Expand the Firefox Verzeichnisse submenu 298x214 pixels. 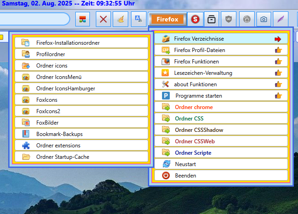(221, 39)
